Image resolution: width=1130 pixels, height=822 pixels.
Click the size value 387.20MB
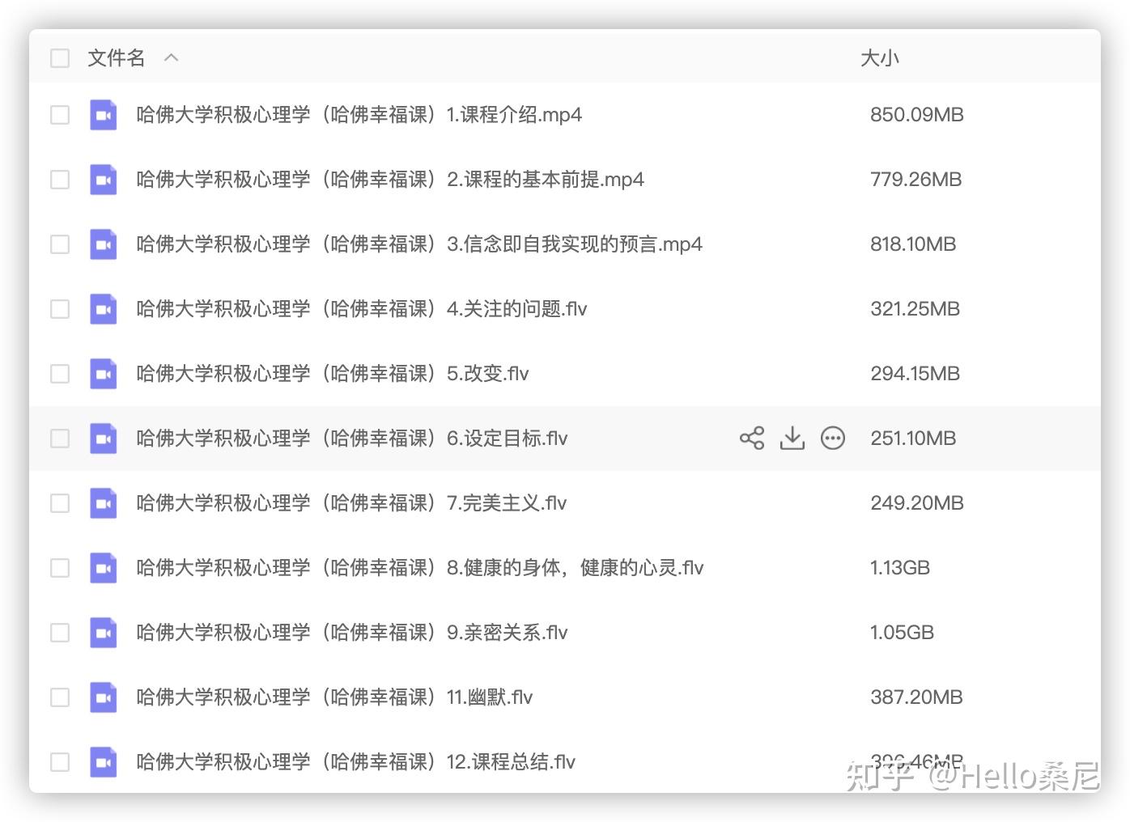[916, 697]
